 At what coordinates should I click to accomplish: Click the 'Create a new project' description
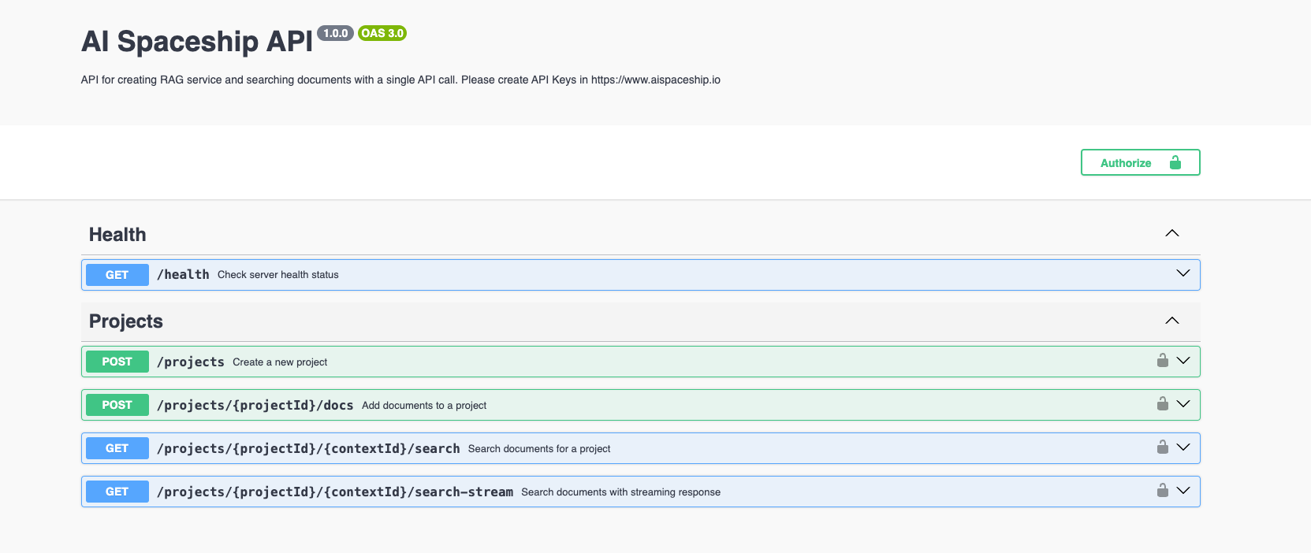pyautogui.click(x=280, y=362)
